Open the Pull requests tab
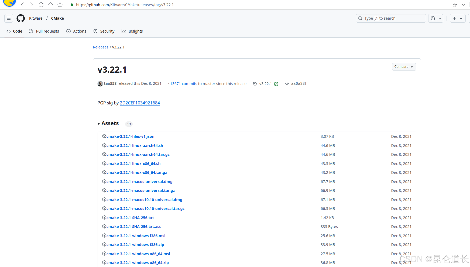470x267 pixels. tap(44, 31)
